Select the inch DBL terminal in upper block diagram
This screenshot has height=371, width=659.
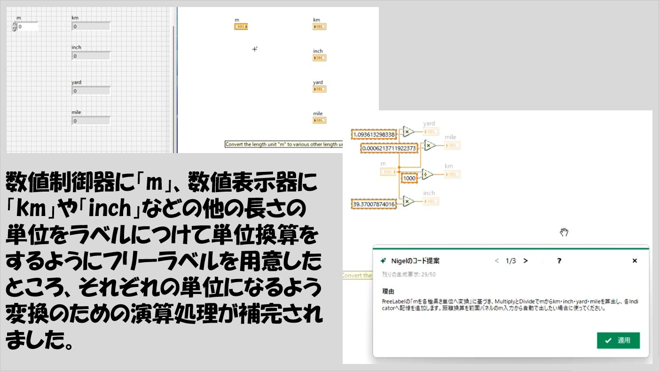pyautogui.click(x=319, y=58)
